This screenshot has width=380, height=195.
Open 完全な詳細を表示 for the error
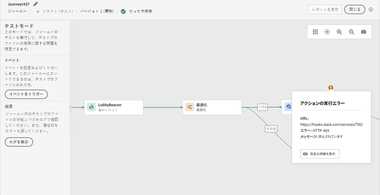(320, 154)
